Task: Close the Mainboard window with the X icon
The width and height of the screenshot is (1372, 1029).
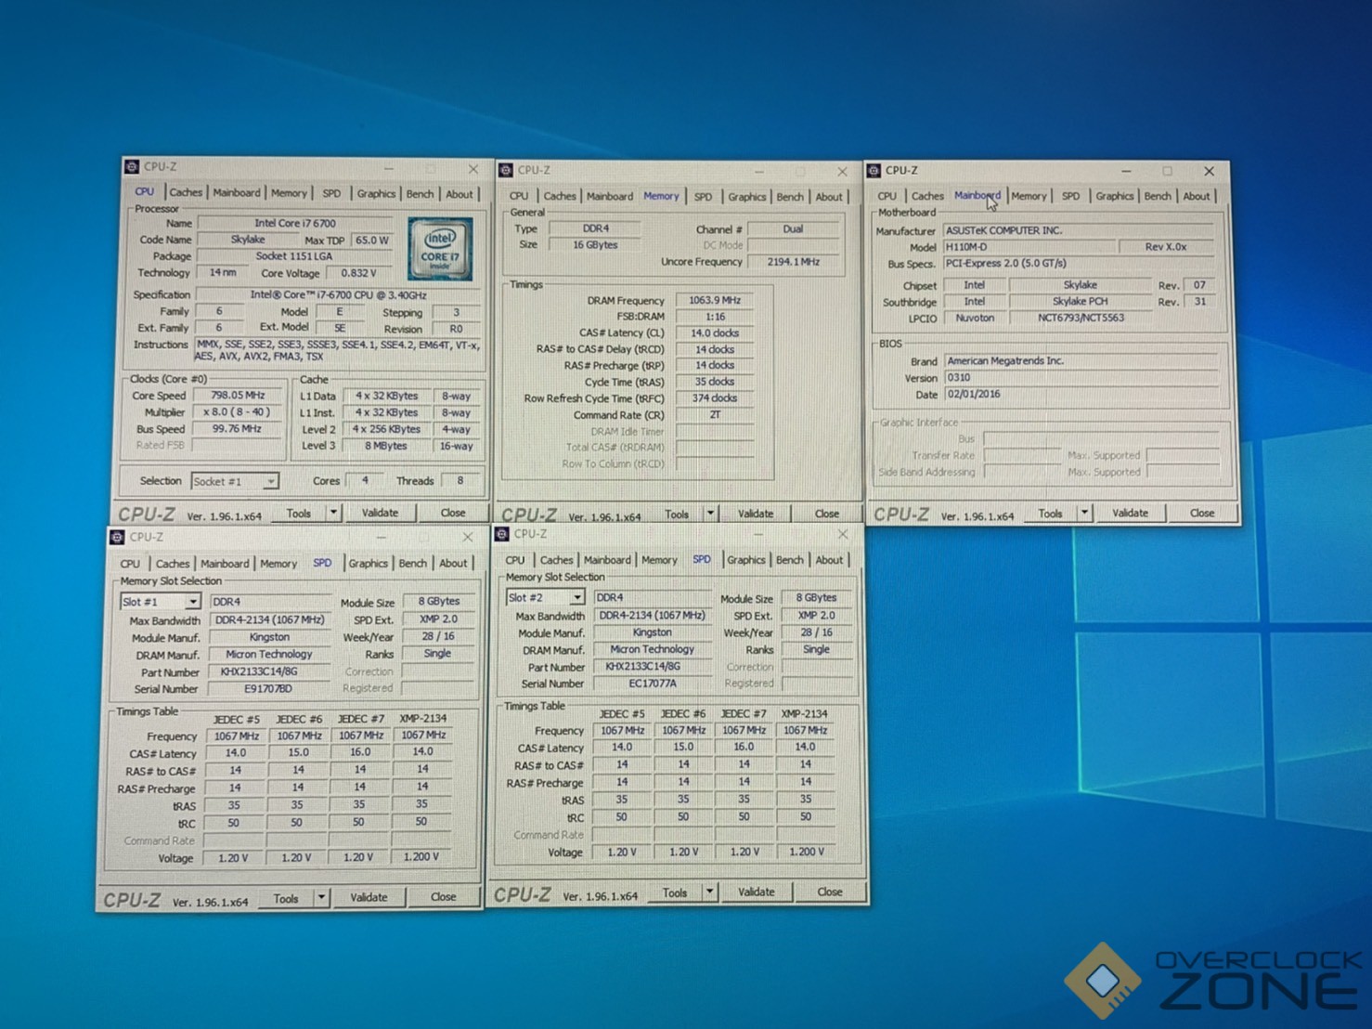Action: (x=1209, y=171)
